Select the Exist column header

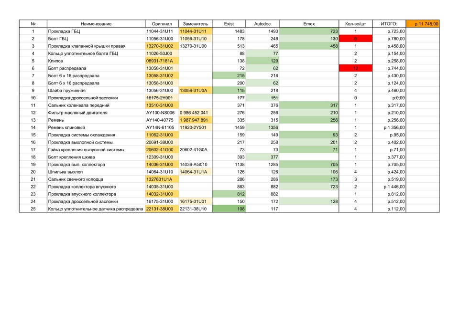click(x=229, y=24)
